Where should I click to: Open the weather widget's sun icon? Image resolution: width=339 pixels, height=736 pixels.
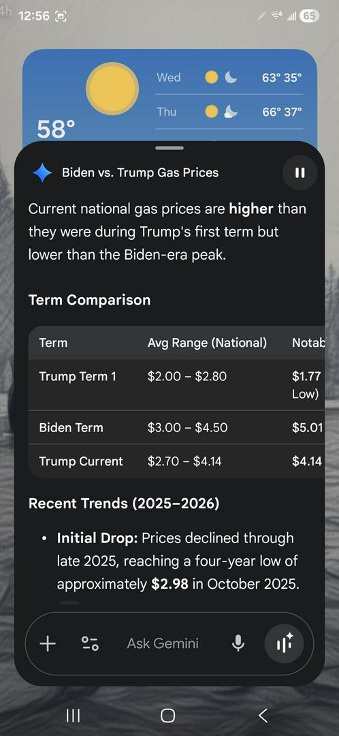[112, 88]
